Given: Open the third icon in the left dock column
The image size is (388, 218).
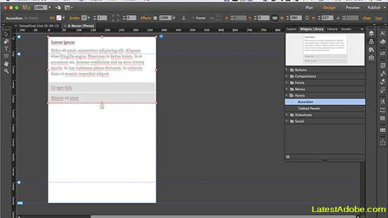Looking at the screenshot, I should pyautogui.click(x=371, y=50).
